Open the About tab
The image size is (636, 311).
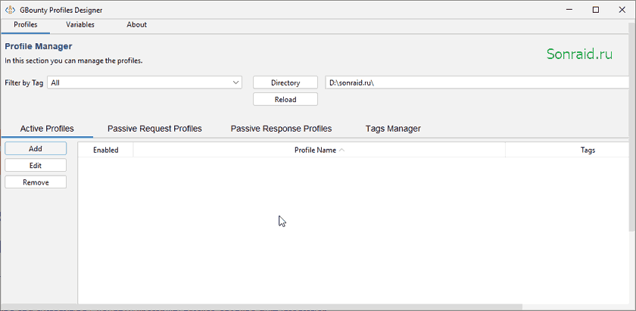[137, 25]
